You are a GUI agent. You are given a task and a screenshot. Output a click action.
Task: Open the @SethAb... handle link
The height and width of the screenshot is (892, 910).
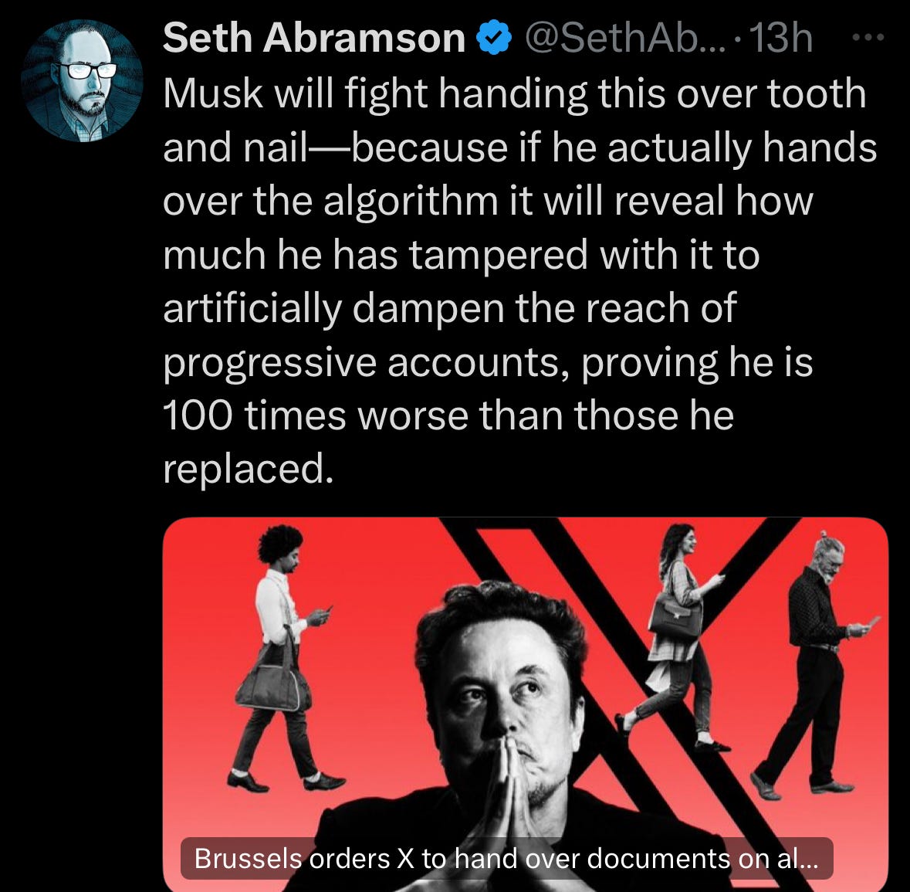(x=625, y=39)
